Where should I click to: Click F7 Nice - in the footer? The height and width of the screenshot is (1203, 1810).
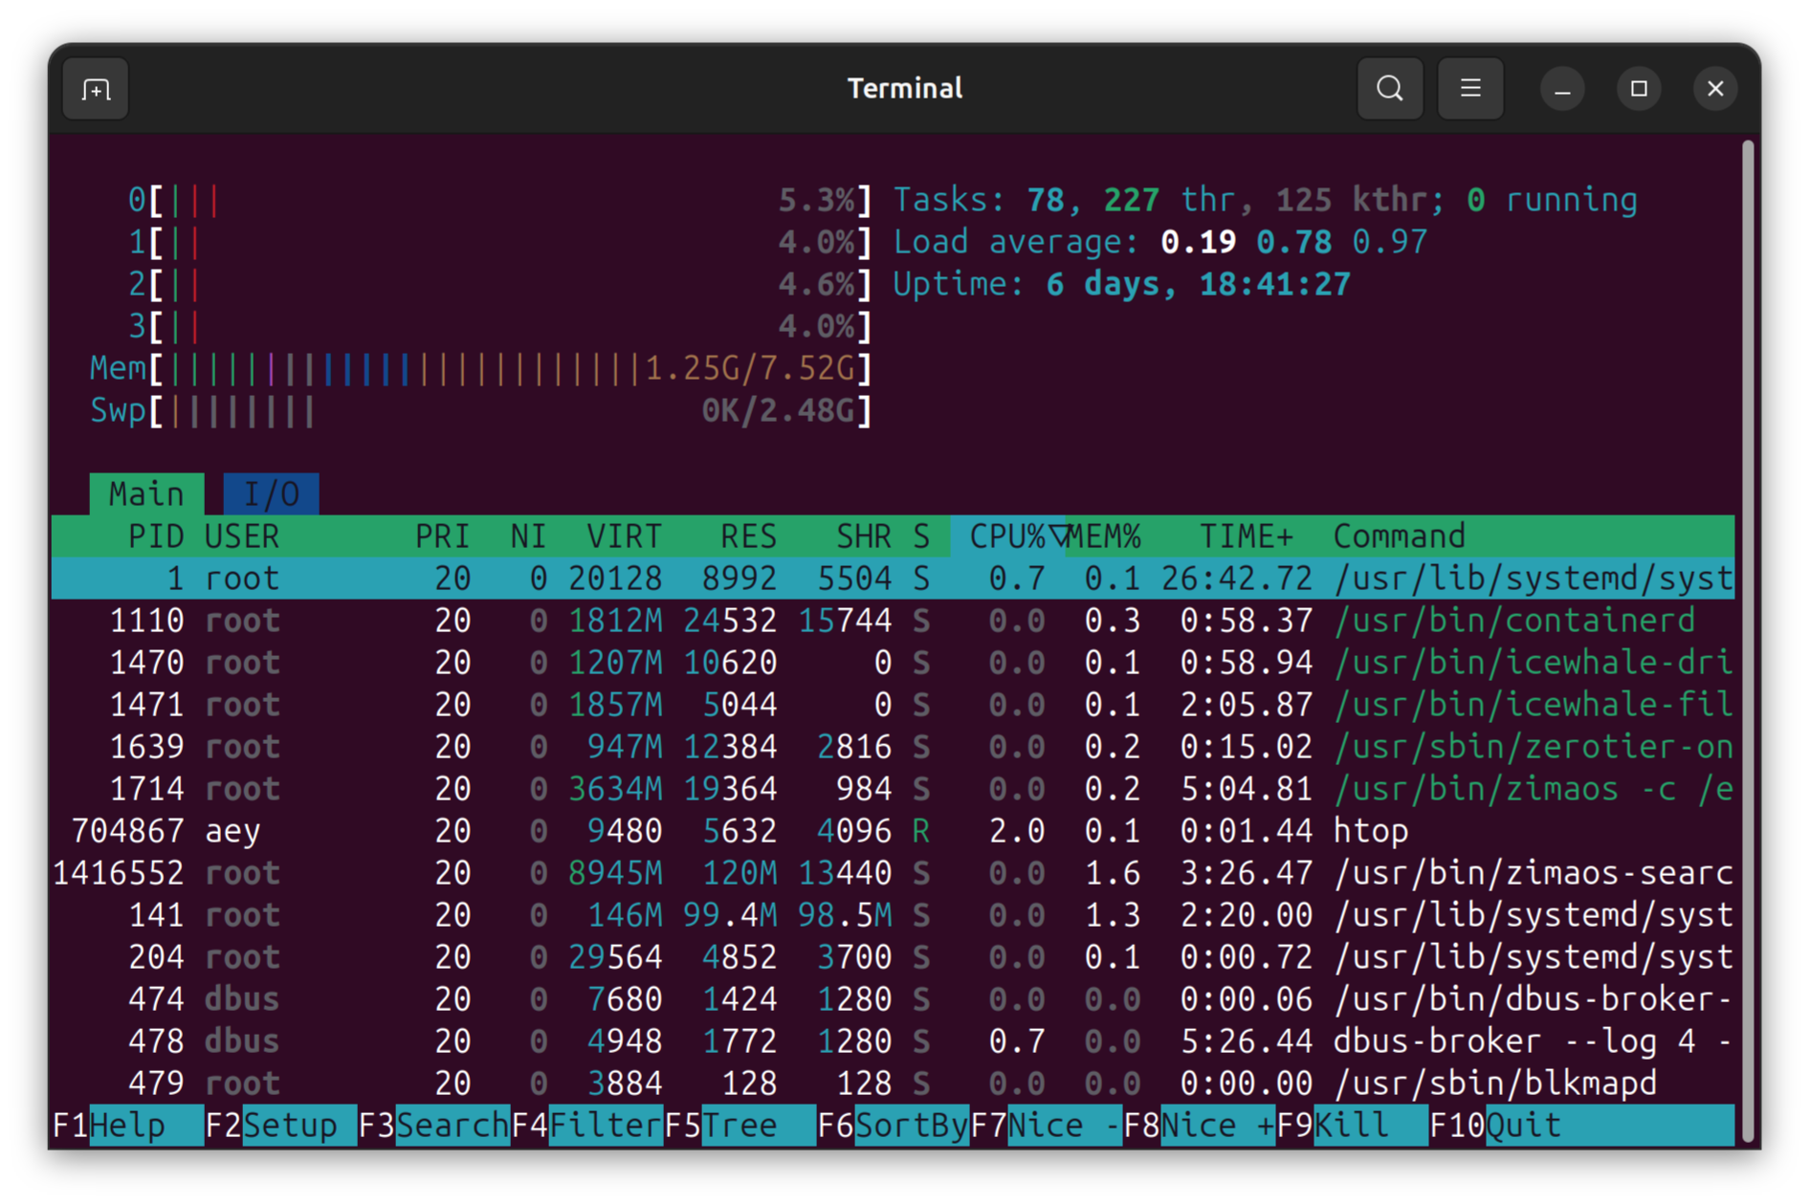point(1046,1126)
